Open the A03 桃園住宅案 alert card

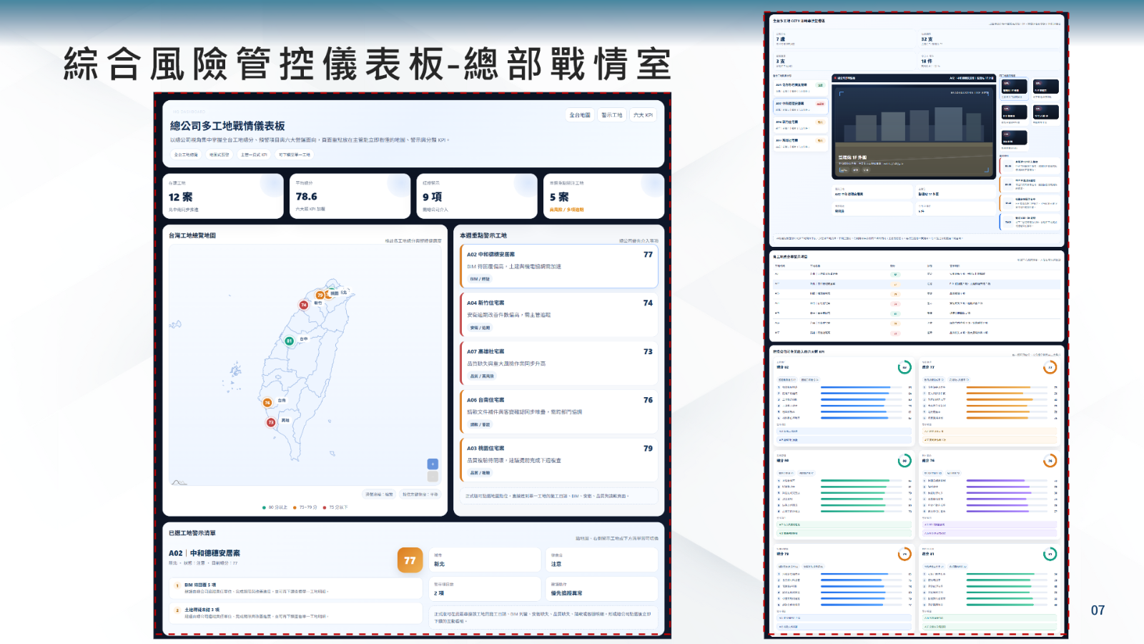(x=559, y=460)
